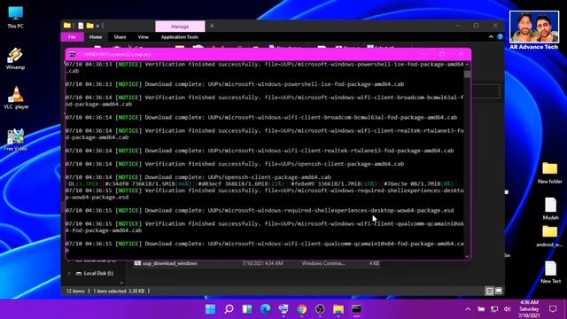This screenshot has width=567, height=319.
Task: Launch VLC player from the desktop
Action: (16, 97)
